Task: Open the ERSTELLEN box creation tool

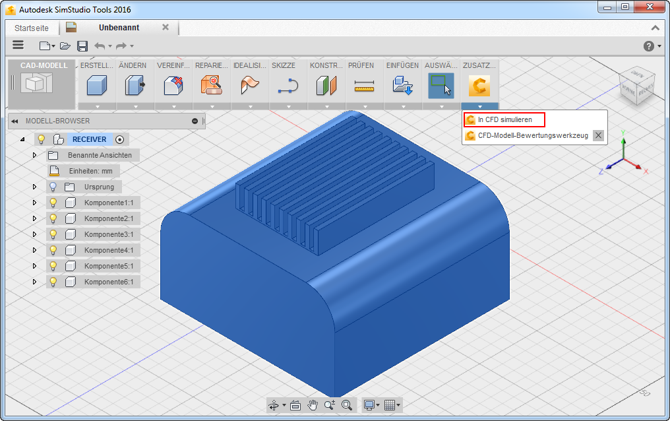Action: click(97, 85)
